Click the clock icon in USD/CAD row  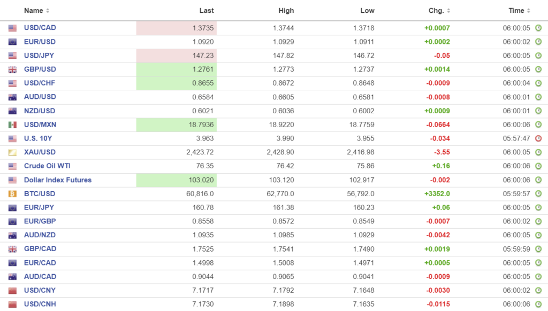pos(538,28)
